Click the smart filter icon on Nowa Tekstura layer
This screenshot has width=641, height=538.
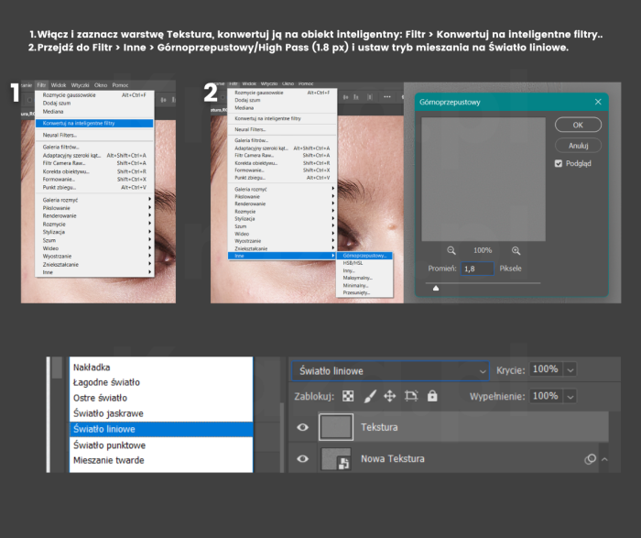[x=591, y=458]
